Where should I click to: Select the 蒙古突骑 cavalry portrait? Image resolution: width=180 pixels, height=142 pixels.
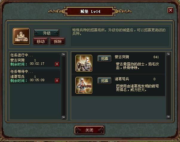(x=84, y=63)
